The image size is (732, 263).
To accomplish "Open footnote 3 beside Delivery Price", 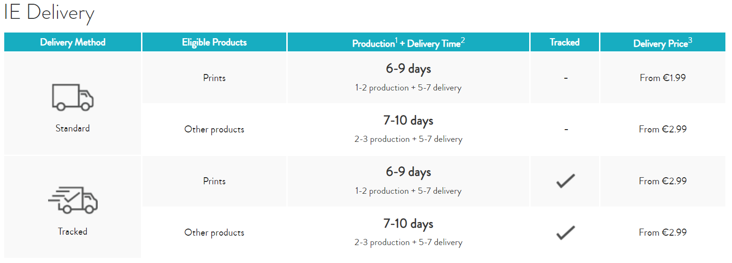I will point(690,40).
